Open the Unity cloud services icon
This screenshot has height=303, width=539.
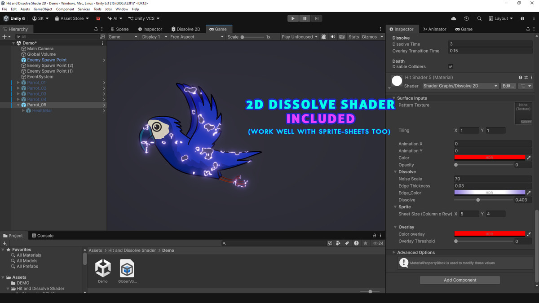click(454, 18)
